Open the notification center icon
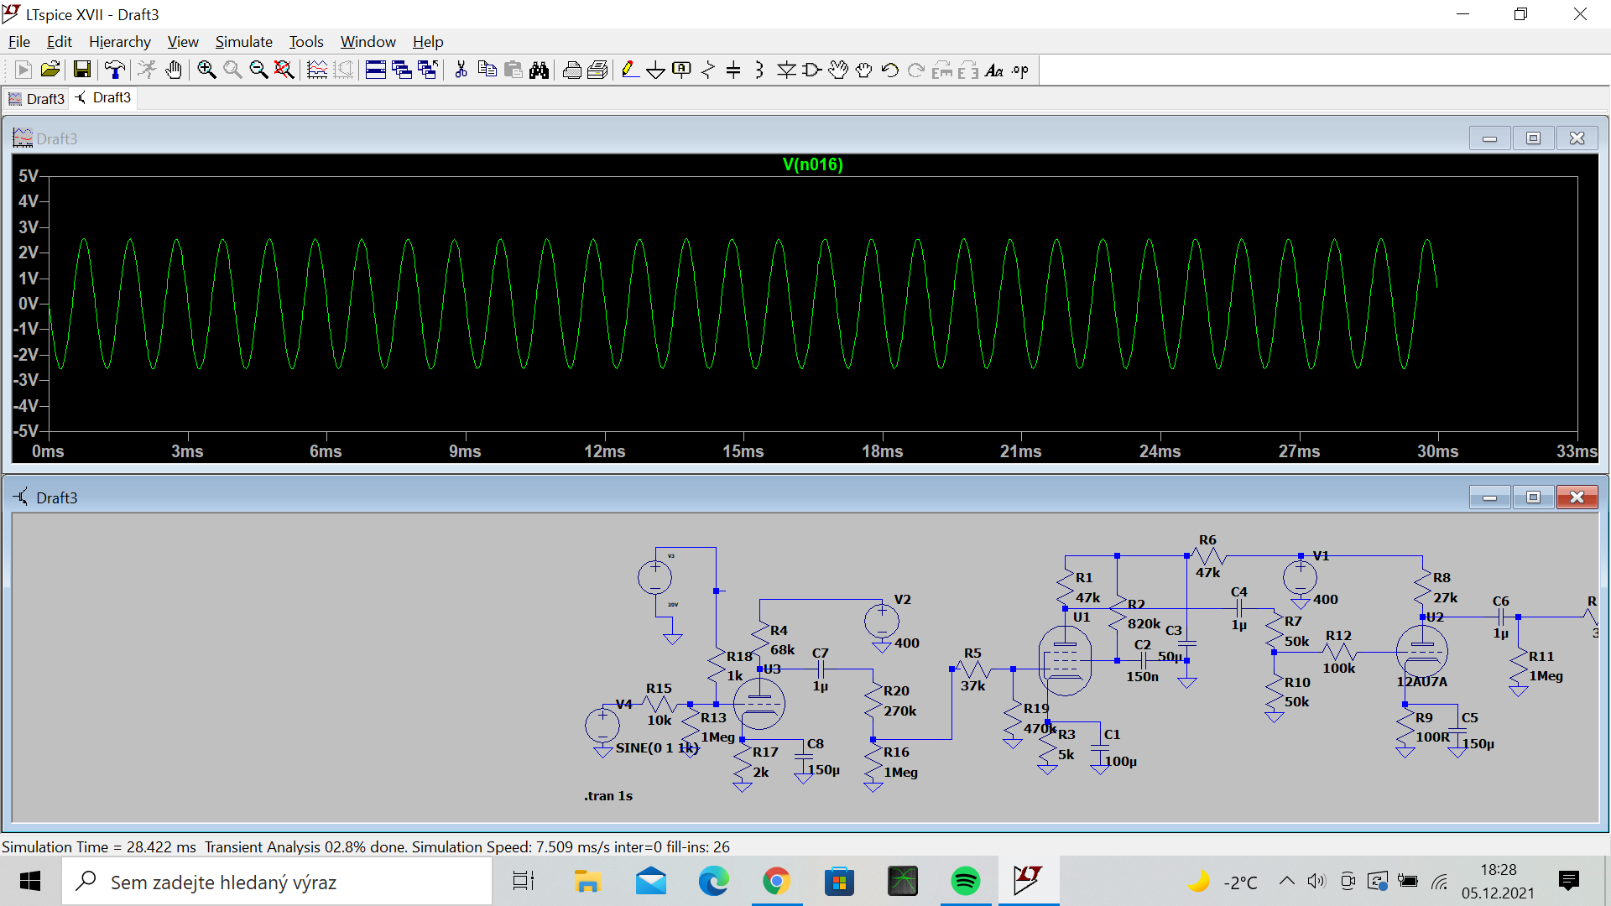The width and height of the screenshot is (1611, 906). click(1568, 881)
